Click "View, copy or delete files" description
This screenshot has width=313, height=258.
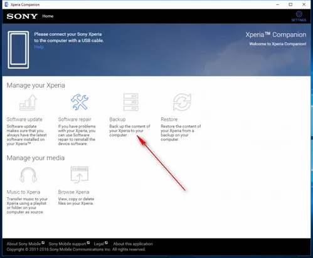coord(76,201)
